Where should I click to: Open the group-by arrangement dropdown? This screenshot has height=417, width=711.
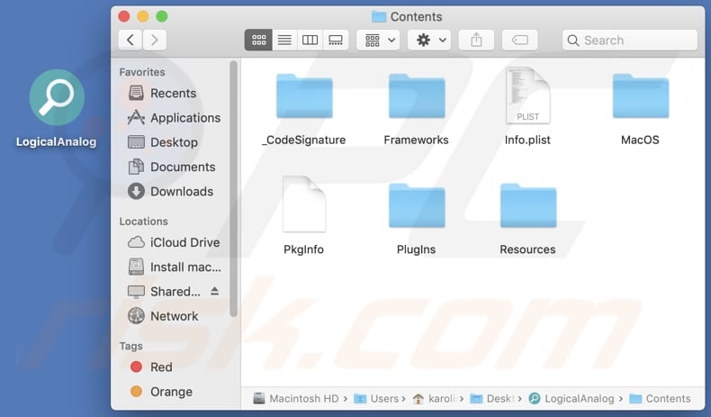click(x=379, y=41)
